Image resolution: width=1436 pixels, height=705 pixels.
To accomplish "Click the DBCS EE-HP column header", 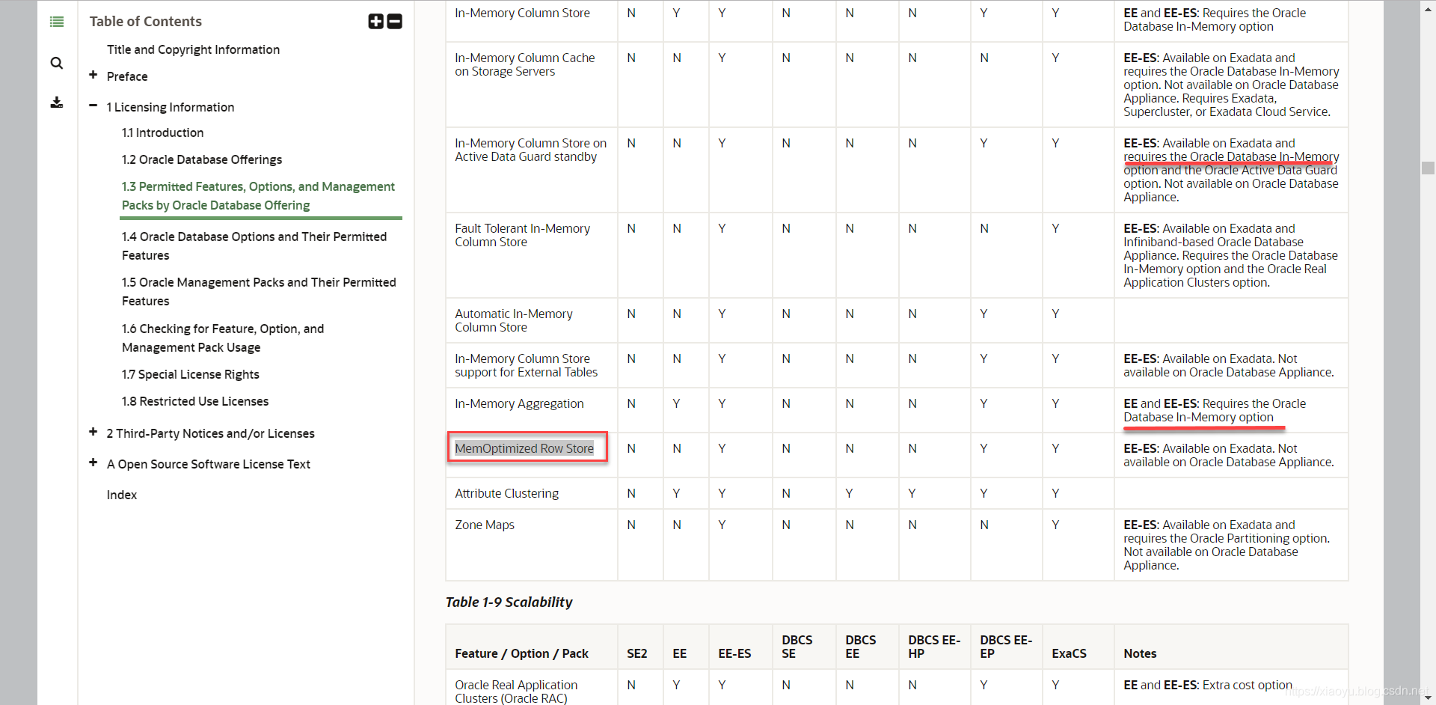I will [934, 647].
